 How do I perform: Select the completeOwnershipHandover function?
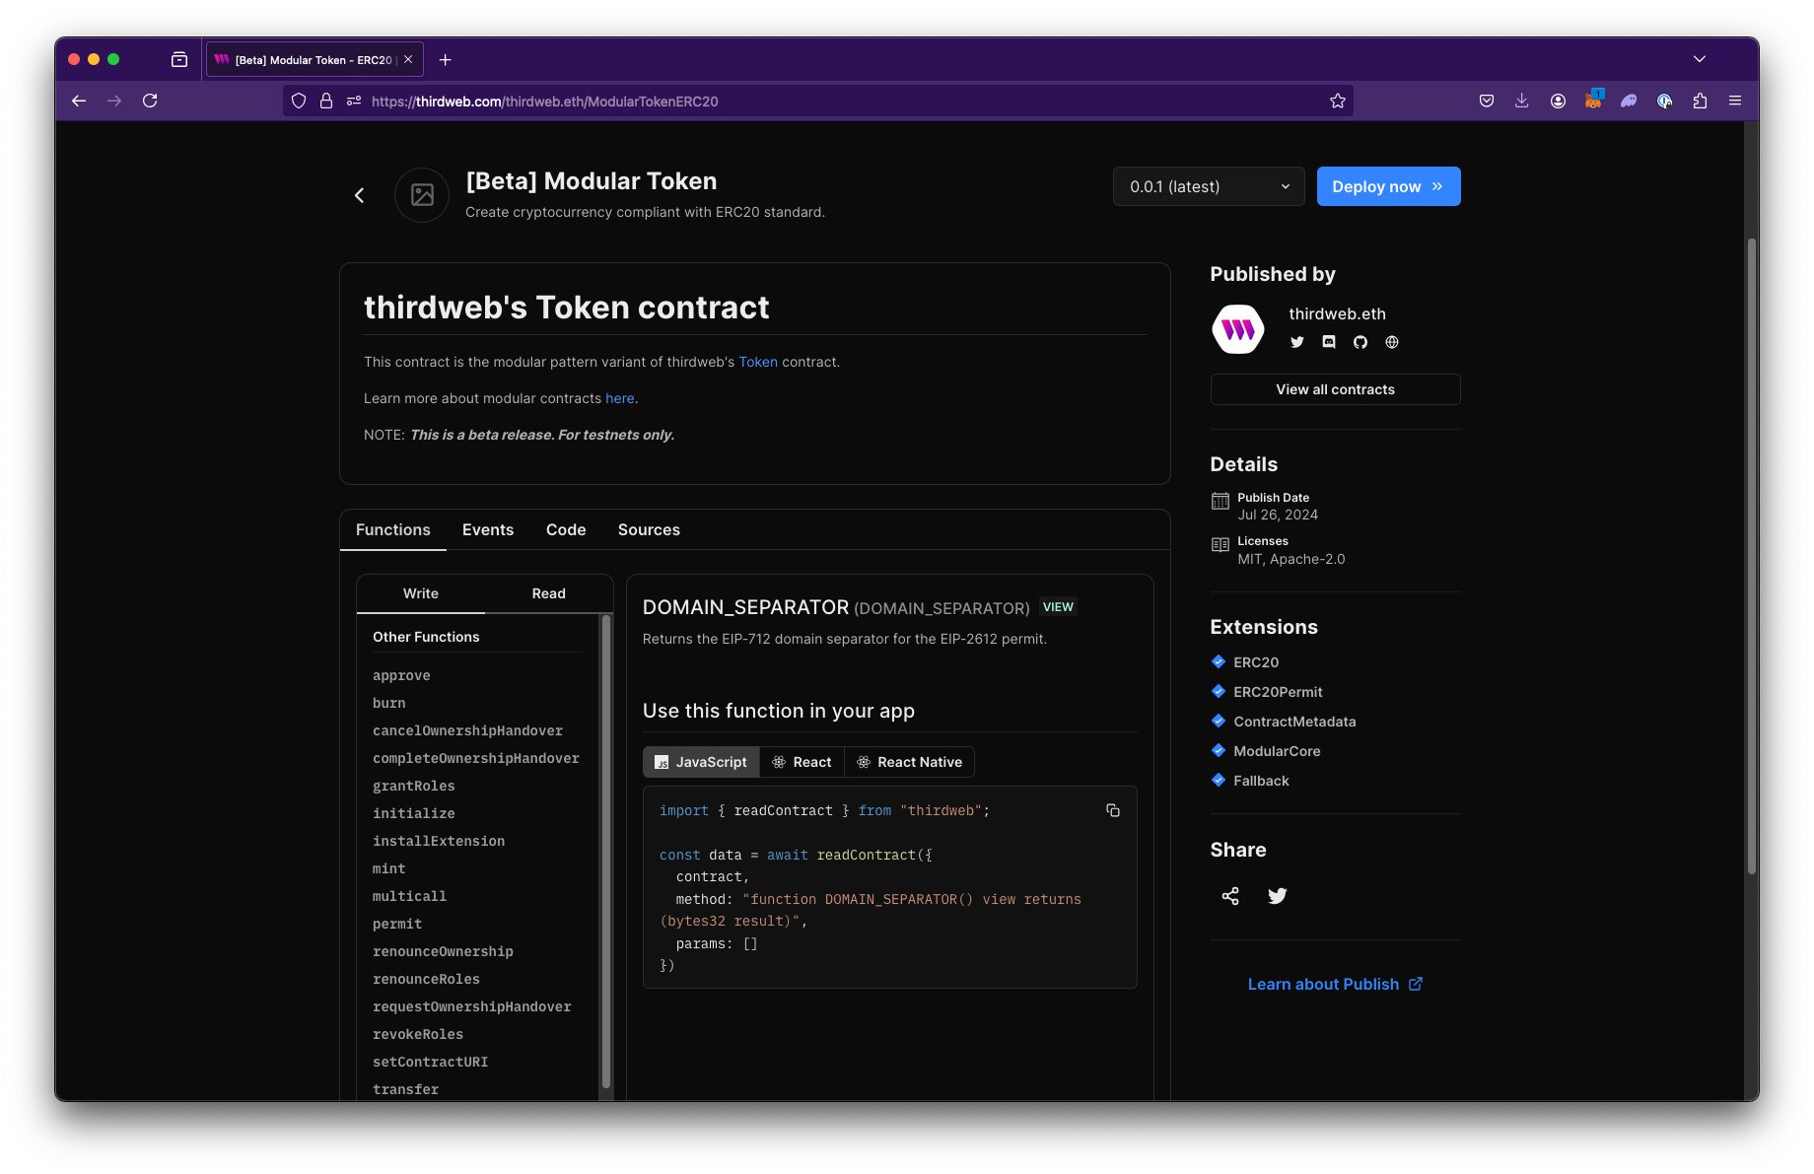476,758
